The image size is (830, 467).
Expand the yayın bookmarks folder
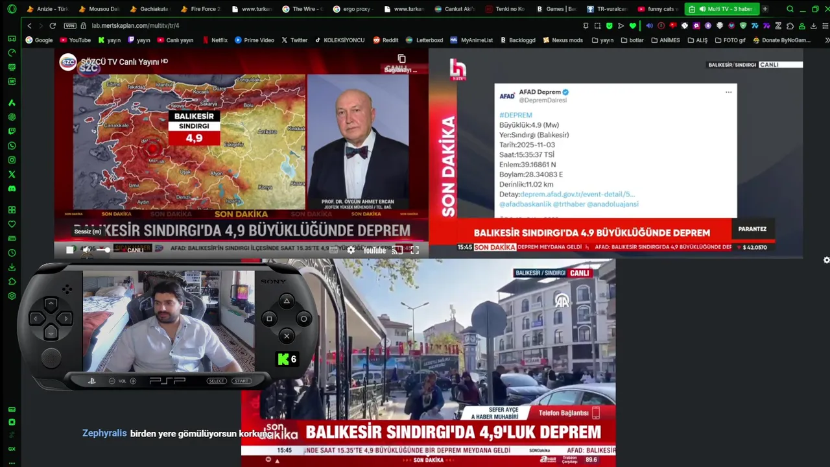602,40
